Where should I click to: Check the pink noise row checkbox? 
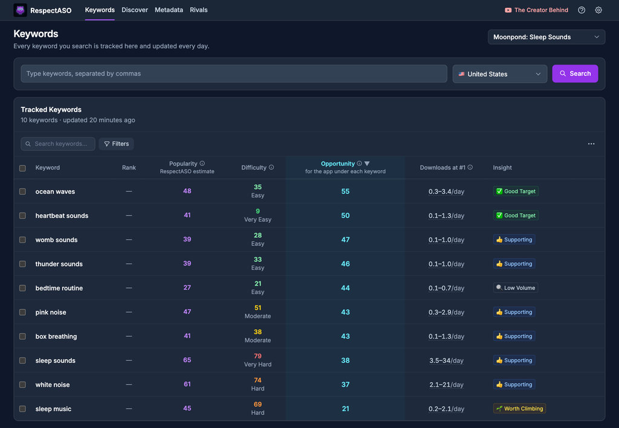pyautogui.click(x=22, y=312)
